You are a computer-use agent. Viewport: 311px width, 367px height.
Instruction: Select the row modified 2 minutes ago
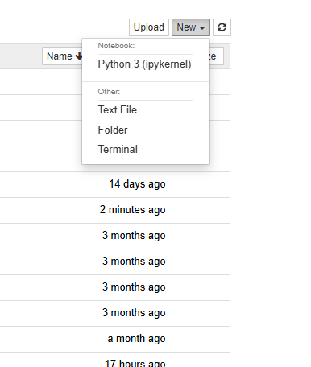point(115,210)
